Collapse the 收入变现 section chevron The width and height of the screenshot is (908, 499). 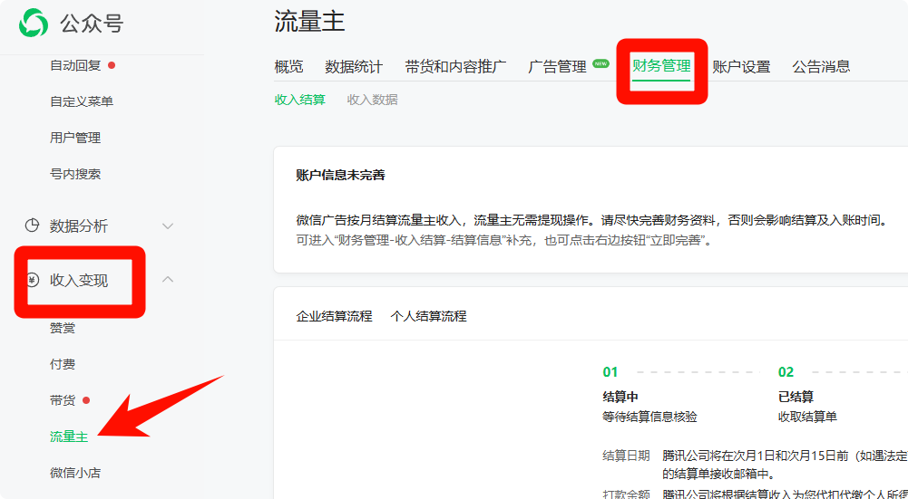click(168, 279)
